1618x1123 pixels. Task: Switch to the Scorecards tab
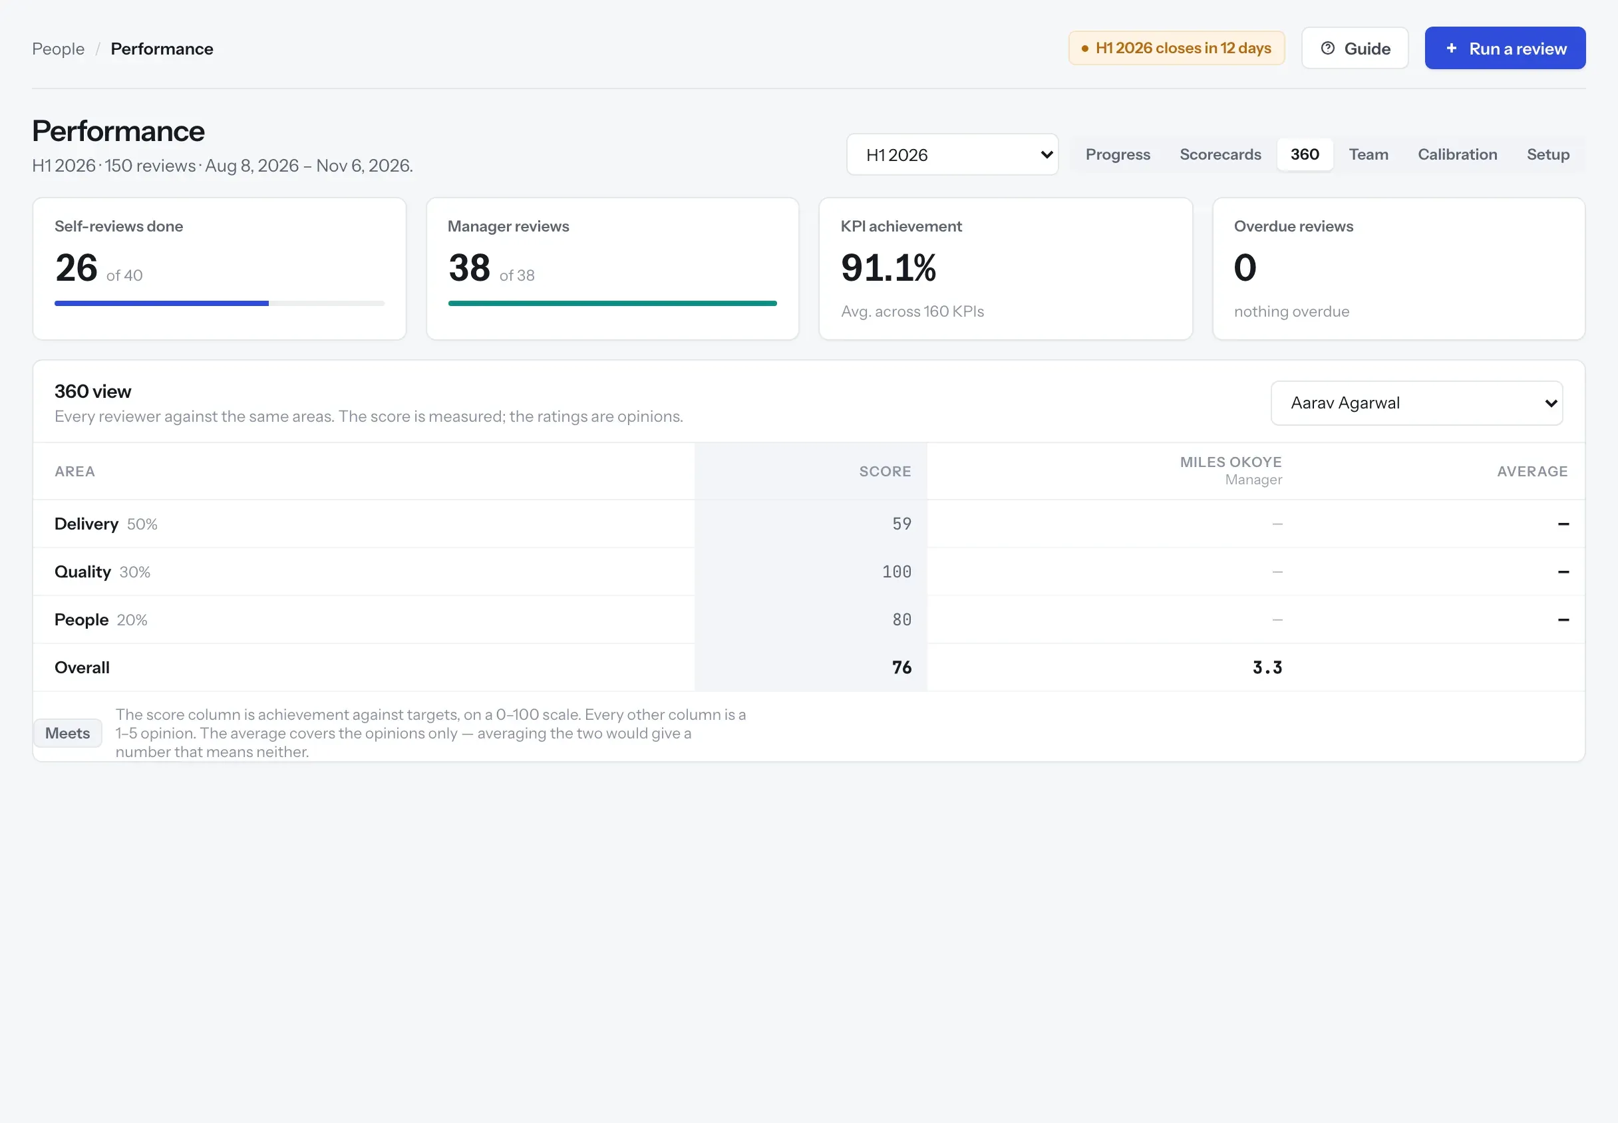[1221, 155]
